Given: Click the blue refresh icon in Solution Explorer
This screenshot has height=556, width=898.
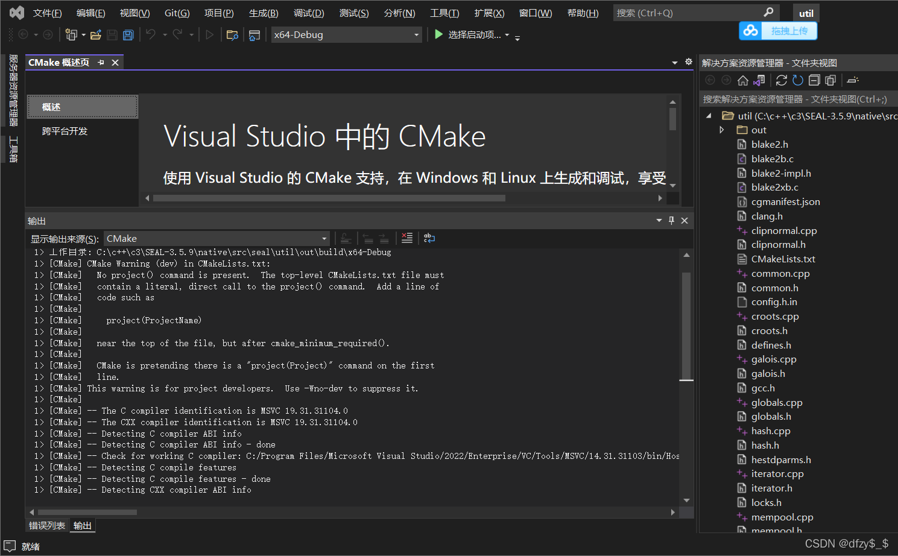Looking at the screenshot, I should point(798,80).
